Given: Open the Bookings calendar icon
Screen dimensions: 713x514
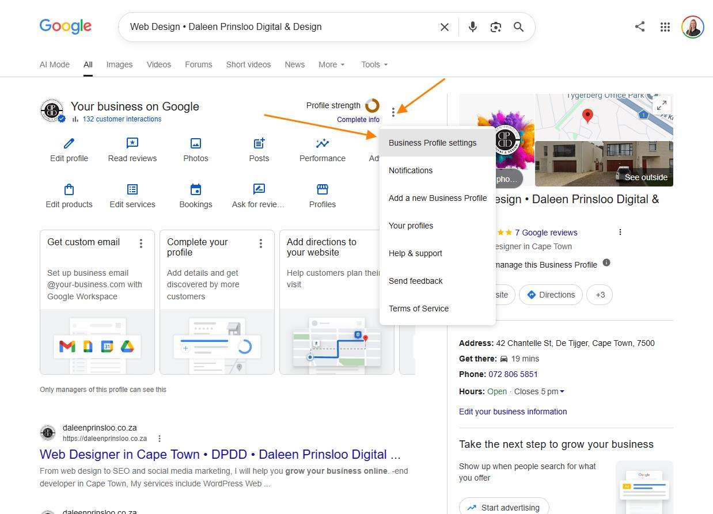Looking at the screenshot, I should (196, 189).
